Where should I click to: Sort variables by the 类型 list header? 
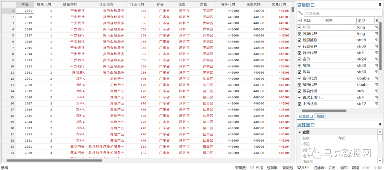coord(365,21)
